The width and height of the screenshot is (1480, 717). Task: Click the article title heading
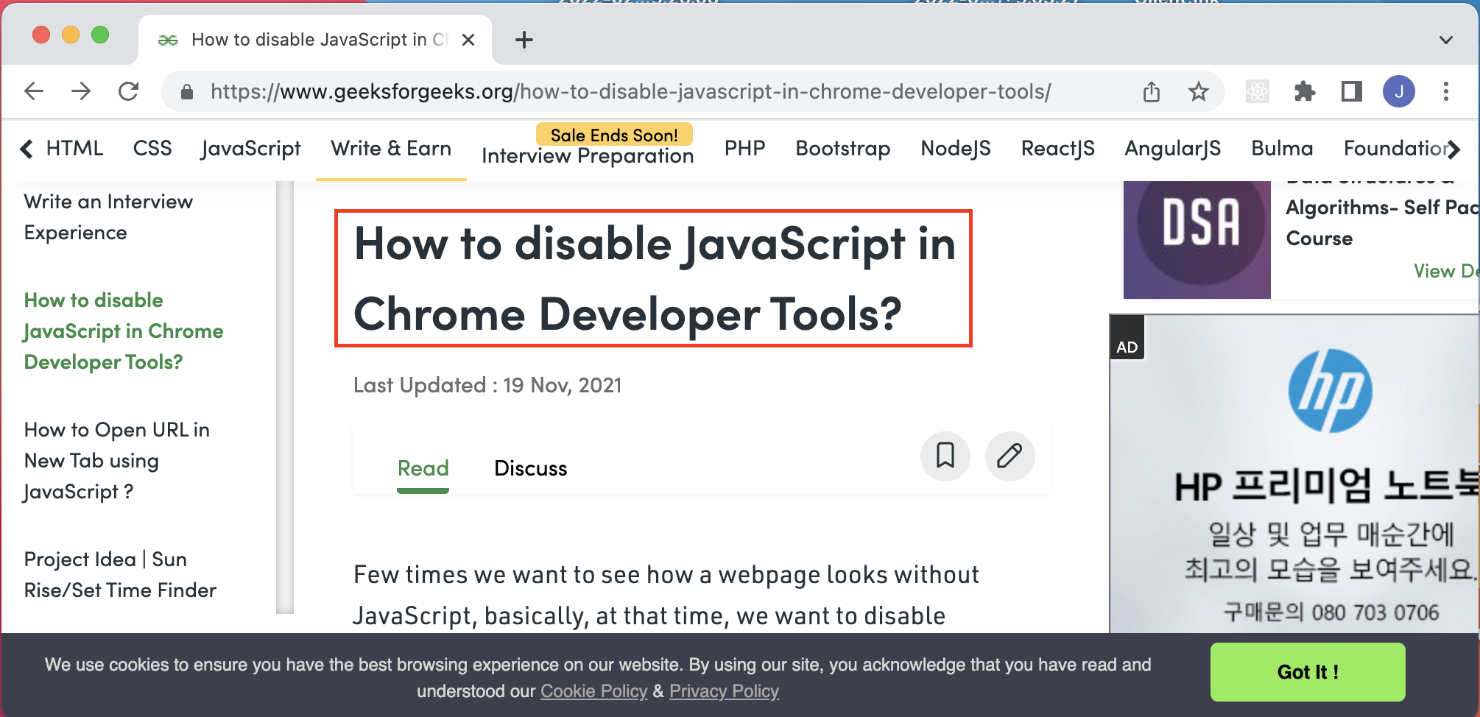tap(654, 278)
